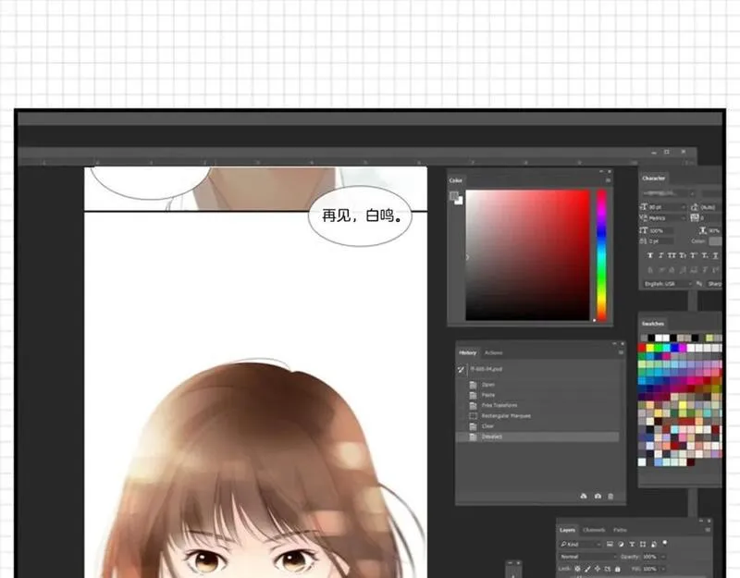Viewport: 740px width, 578px height.
Task: Create new document from current history state
Action: pos(585,497)
